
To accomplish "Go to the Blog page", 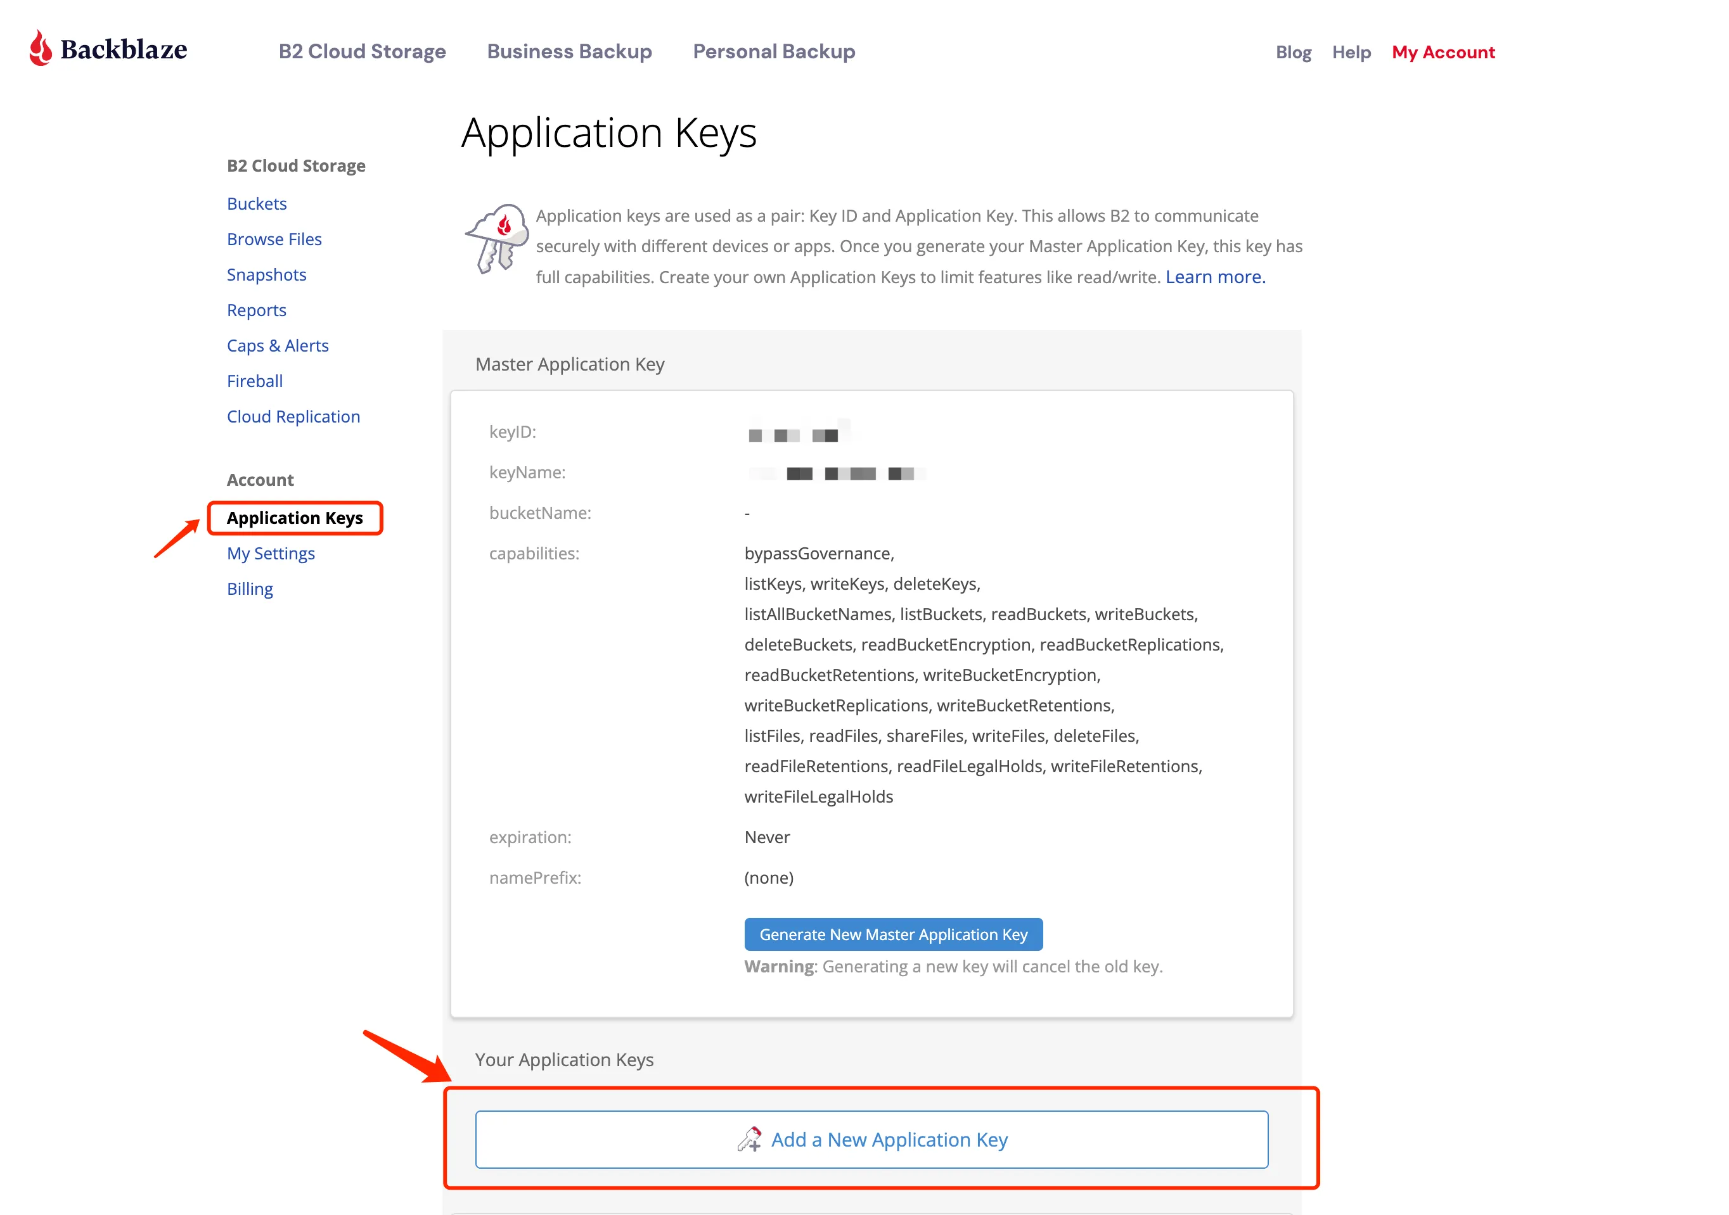I will click(1293, 52).
